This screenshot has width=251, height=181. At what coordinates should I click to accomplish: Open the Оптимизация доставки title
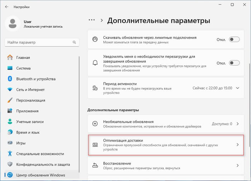click(x=123, y=140)
